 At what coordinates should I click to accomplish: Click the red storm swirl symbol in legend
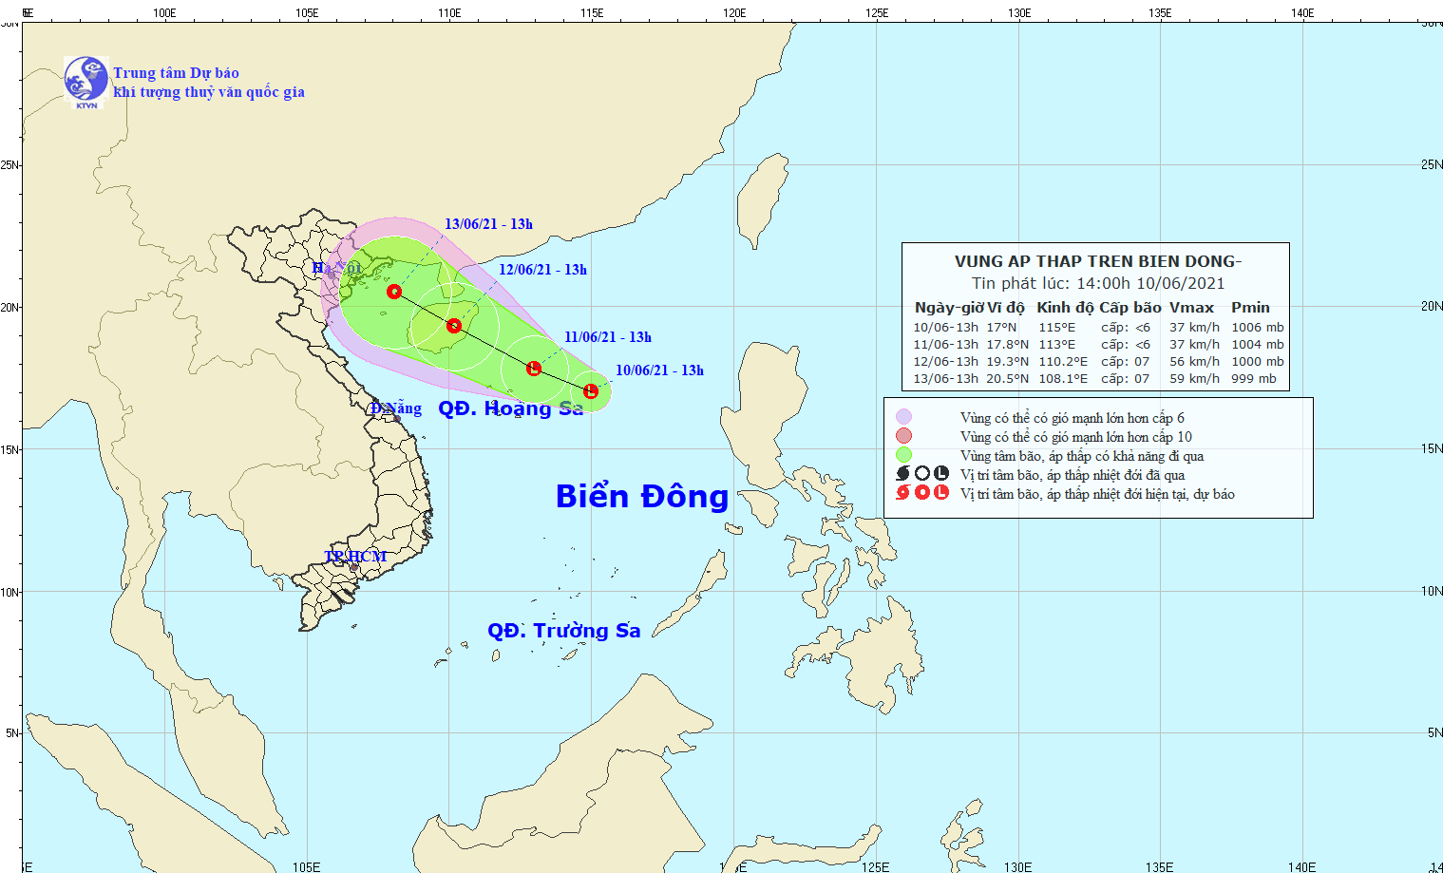(903, 492)
